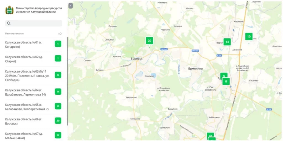Select the AQI 10 map marker
Viewport: 283px width, 141px height.
(x=249, y=37)
